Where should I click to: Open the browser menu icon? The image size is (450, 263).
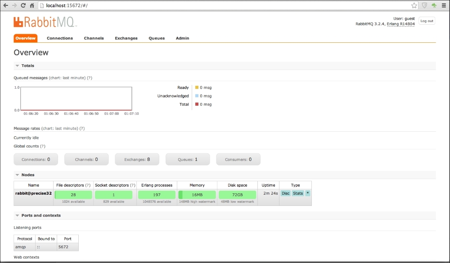coord(444,5)
